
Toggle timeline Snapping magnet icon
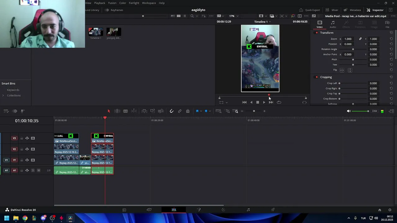[x=172, y=111]
